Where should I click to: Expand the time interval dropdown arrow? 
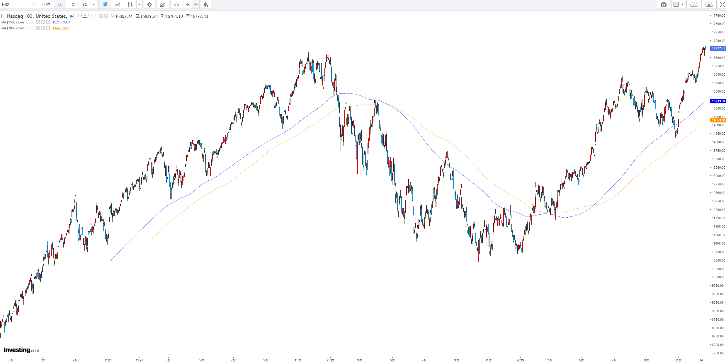click(94, 4)
